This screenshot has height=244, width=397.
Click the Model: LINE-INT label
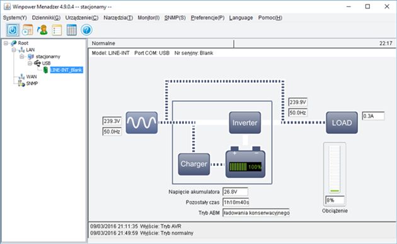click(110, 53)
